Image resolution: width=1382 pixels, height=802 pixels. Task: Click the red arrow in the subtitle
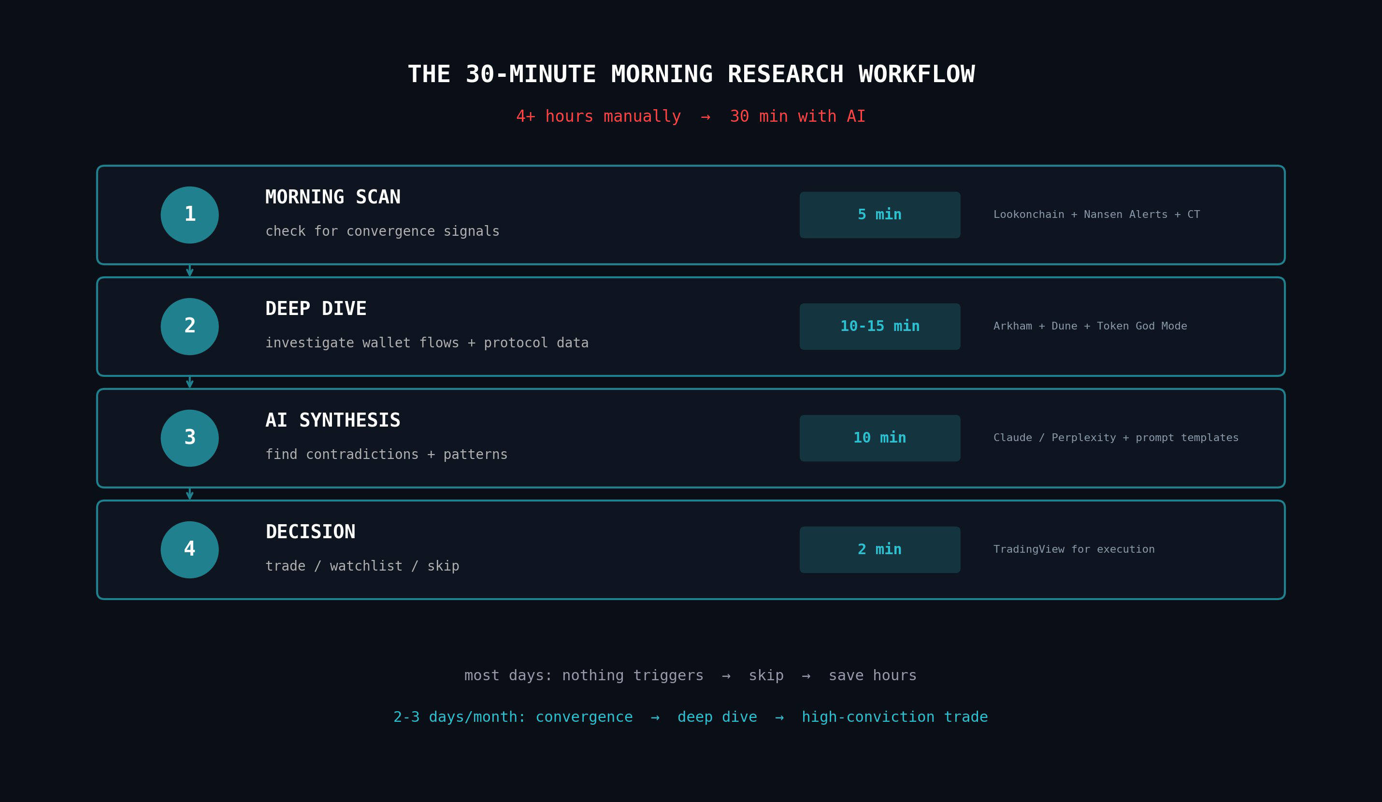[705, 117]
